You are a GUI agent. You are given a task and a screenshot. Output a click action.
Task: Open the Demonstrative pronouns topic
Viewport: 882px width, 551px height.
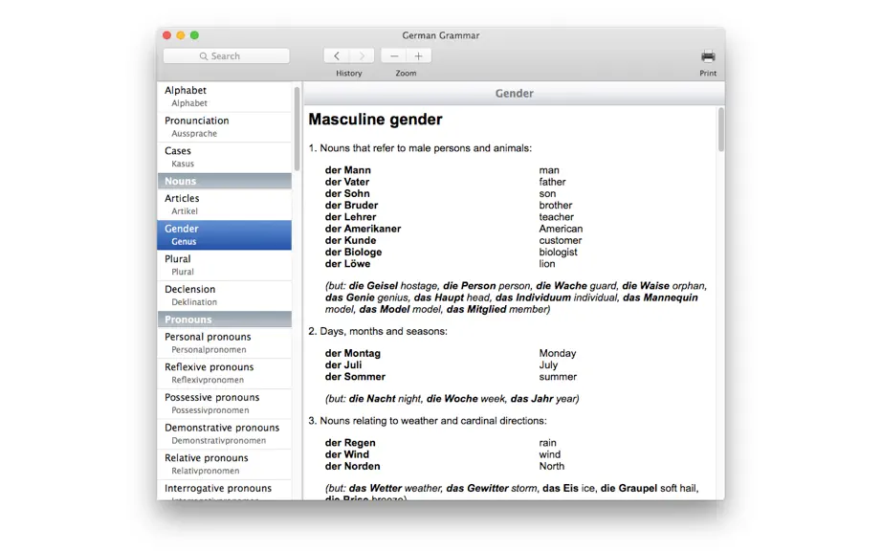point(225,433)
